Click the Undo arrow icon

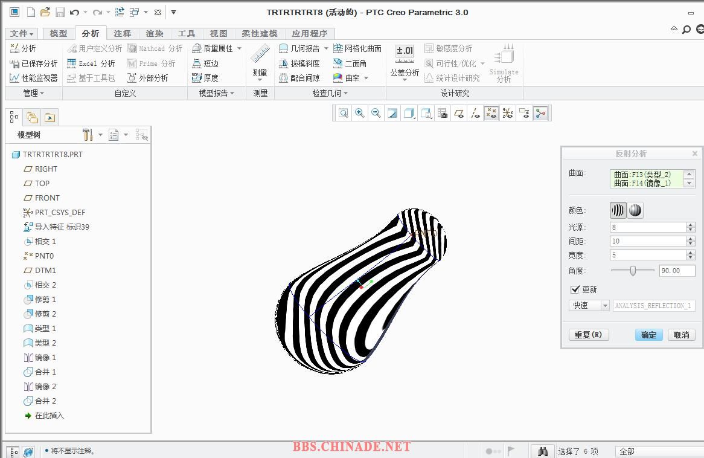coord(74,12)
